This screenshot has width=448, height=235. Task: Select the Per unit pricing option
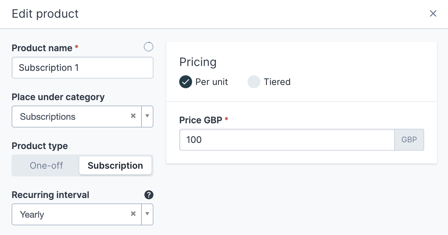(x=203, y=82)
